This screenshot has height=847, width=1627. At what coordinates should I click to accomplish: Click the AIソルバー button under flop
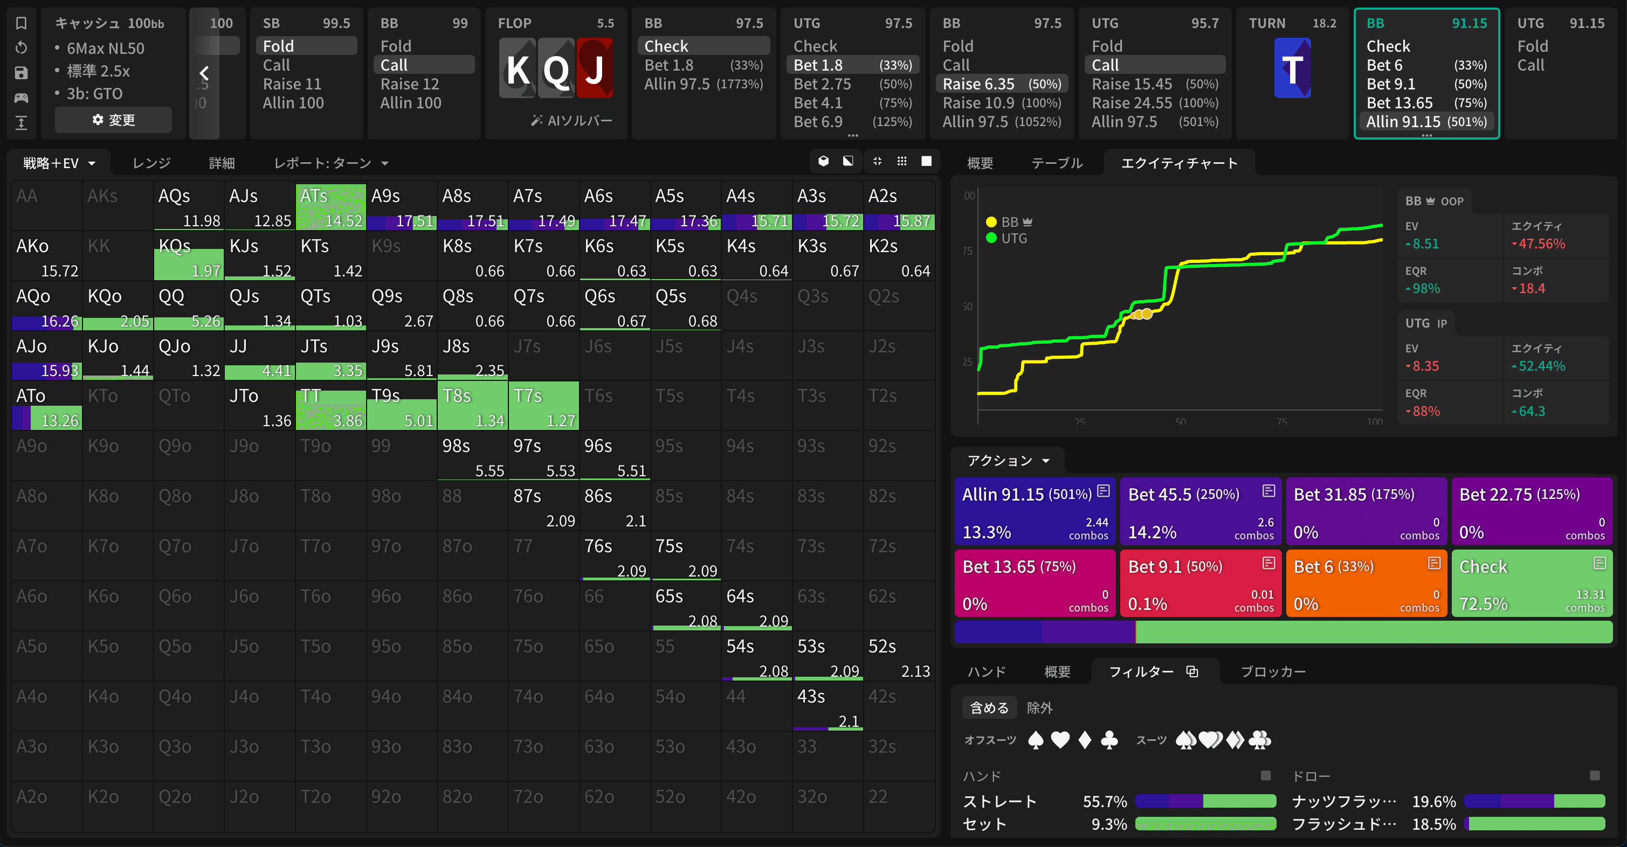click(571, 121)
